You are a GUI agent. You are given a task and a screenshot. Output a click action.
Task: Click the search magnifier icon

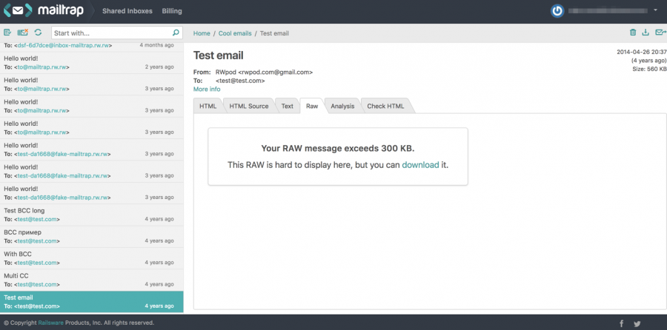[176, 33]
